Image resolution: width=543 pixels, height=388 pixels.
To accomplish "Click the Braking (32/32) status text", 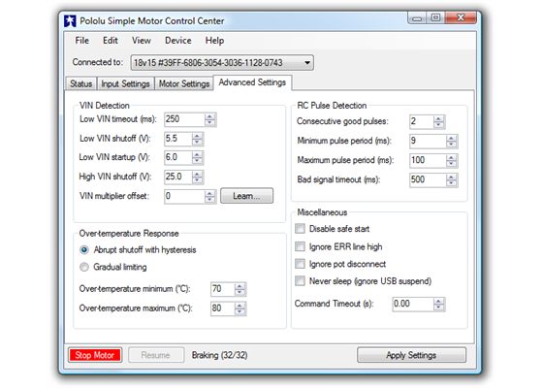I will coord(219,355).
